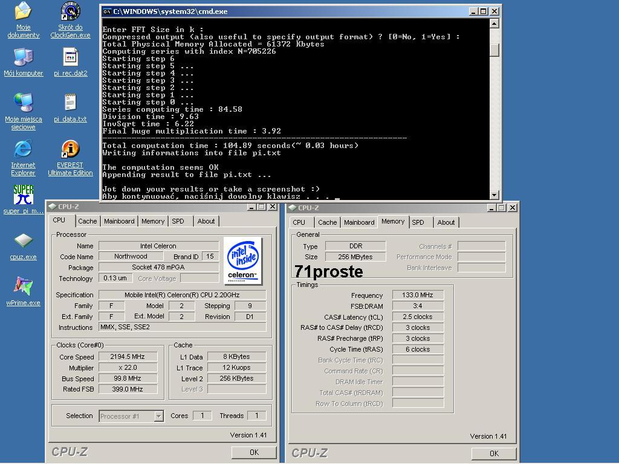Click the Frequency 133.0 MHz field

[418, 295]
